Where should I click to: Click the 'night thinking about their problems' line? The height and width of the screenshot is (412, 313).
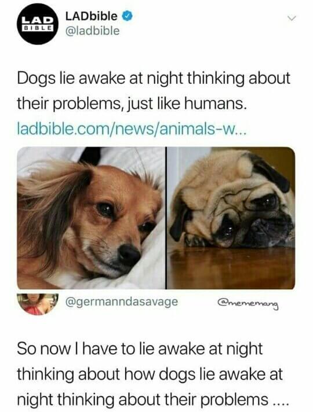pyautogui.click(x=153, y=399)
